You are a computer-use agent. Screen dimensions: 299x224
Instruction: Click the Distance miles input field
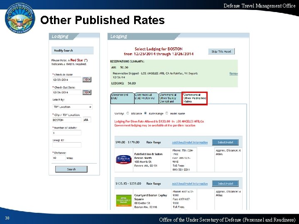coord(59,158)
